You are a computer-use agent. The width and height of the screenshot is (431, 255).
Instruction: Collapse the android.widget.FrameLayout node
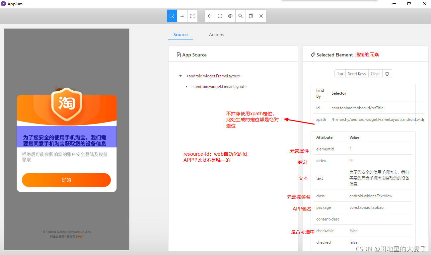tap(180, 76)
